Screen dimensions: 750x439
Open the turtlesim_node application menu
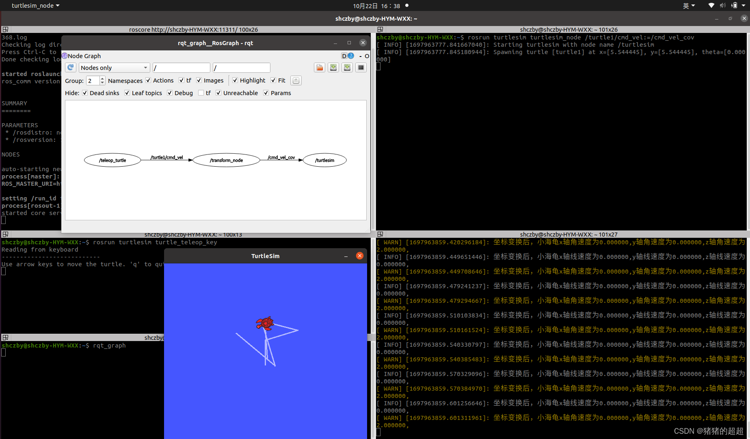click(35, 6)
